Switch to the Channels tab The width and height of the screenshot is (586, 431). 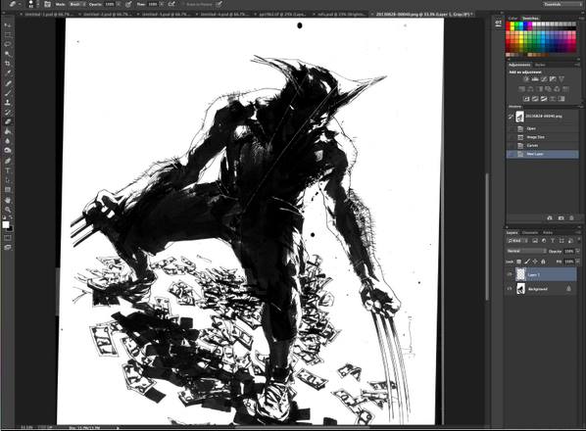coord(530,233)
